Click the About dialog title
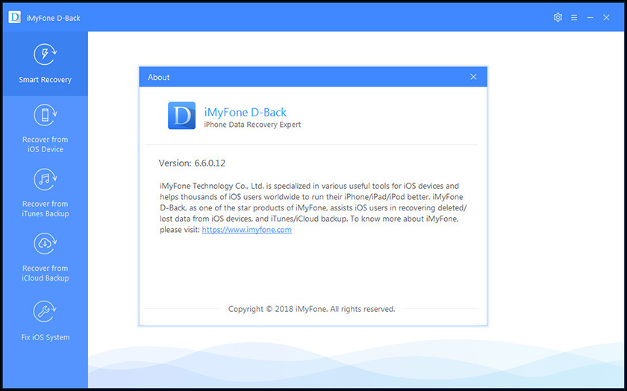Image resolution: width=627 pixels, height=391 pixels. [159, 77]
